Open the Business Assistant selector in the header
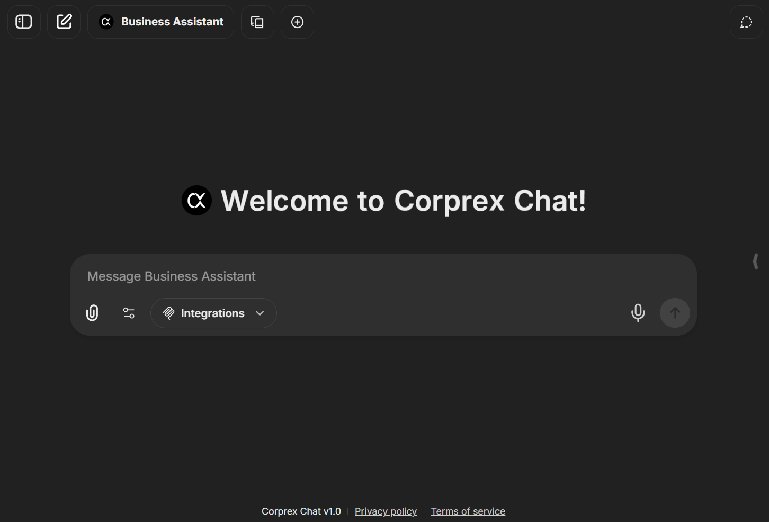Image resolution: width=769 pixels, height=522 pixels. (160, 22)
